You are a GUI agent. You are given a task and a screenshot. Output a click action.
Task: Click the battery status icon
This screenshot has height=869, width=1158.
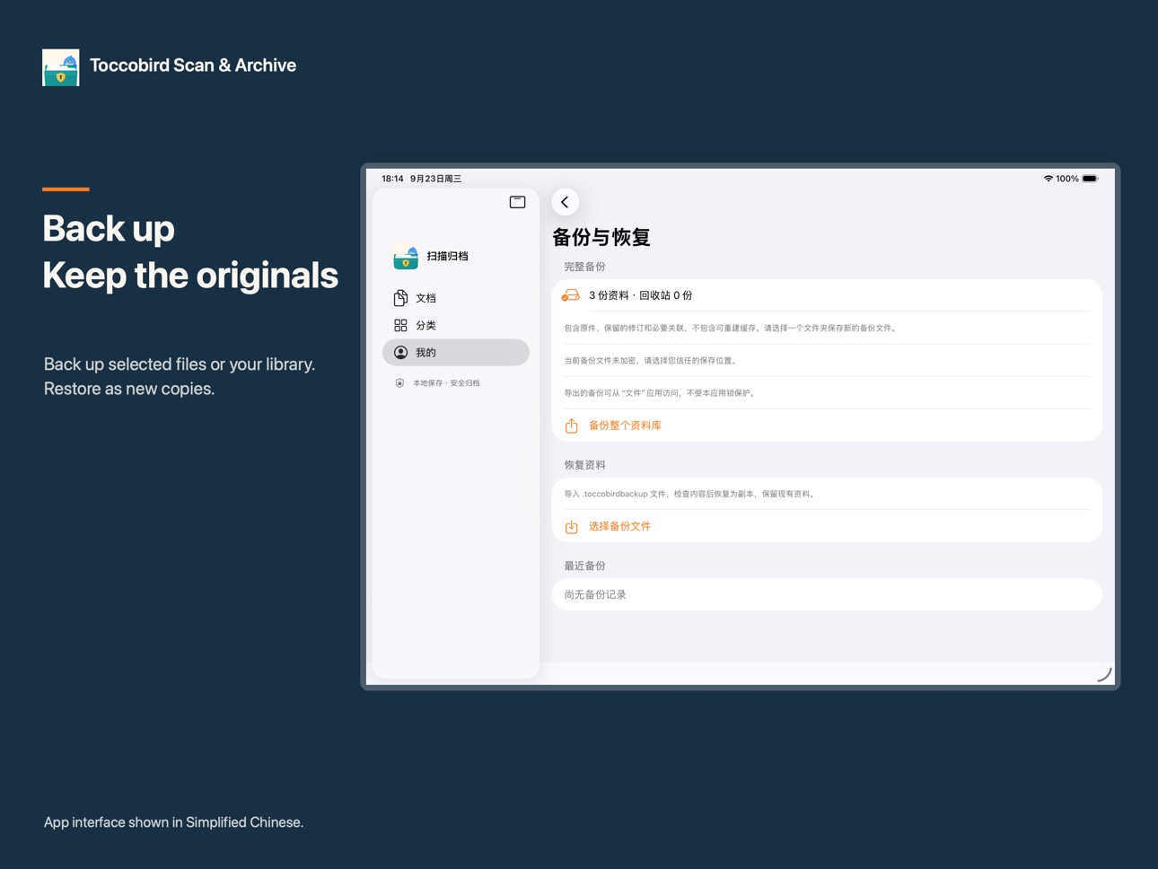click(x=1090, y=179)
